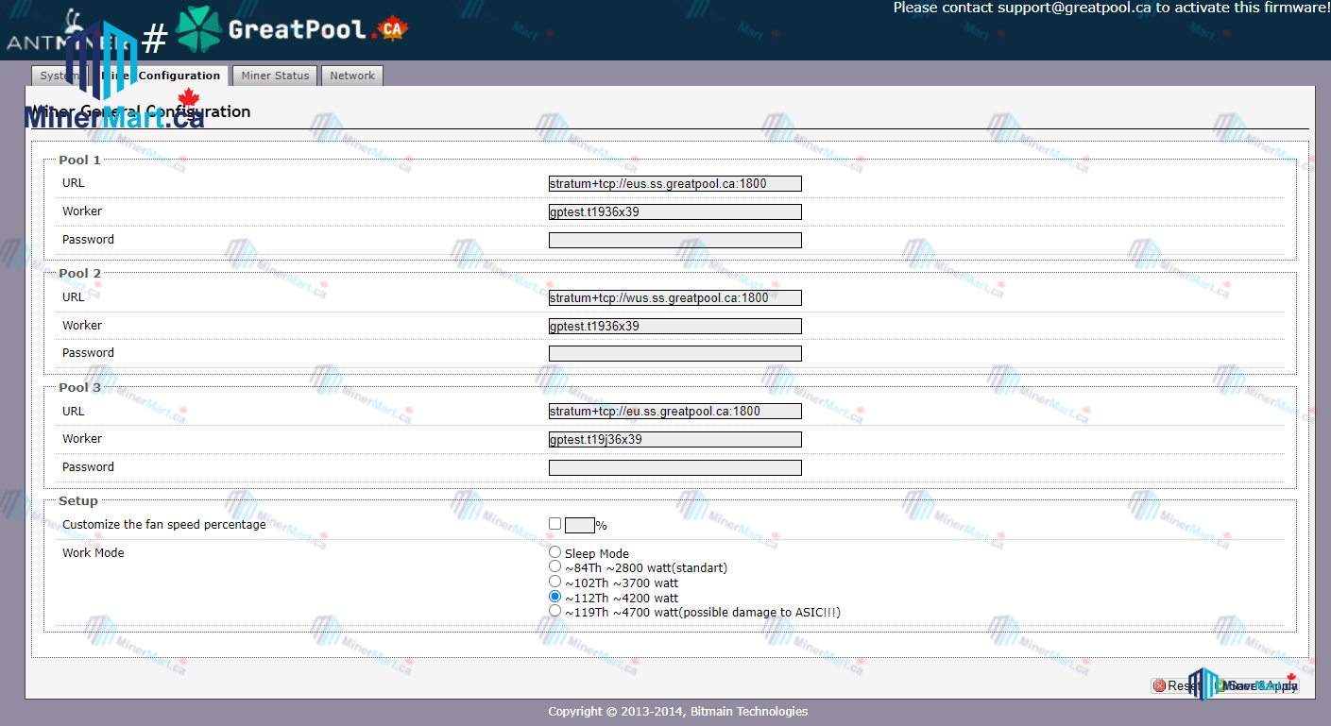Focus Pool 3 Password field
The height and width of the screenshot is (726, 1331).
674,467
